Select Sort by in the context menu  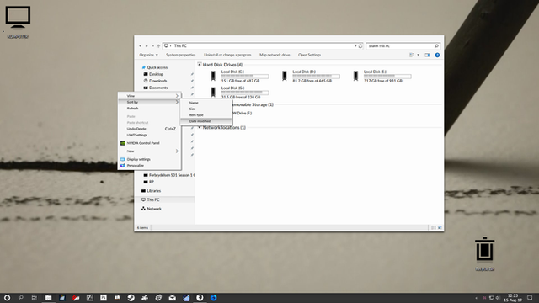point(150,102)
